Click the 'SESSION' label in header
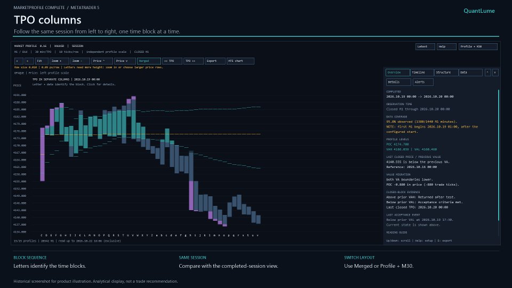 (77, 46)
